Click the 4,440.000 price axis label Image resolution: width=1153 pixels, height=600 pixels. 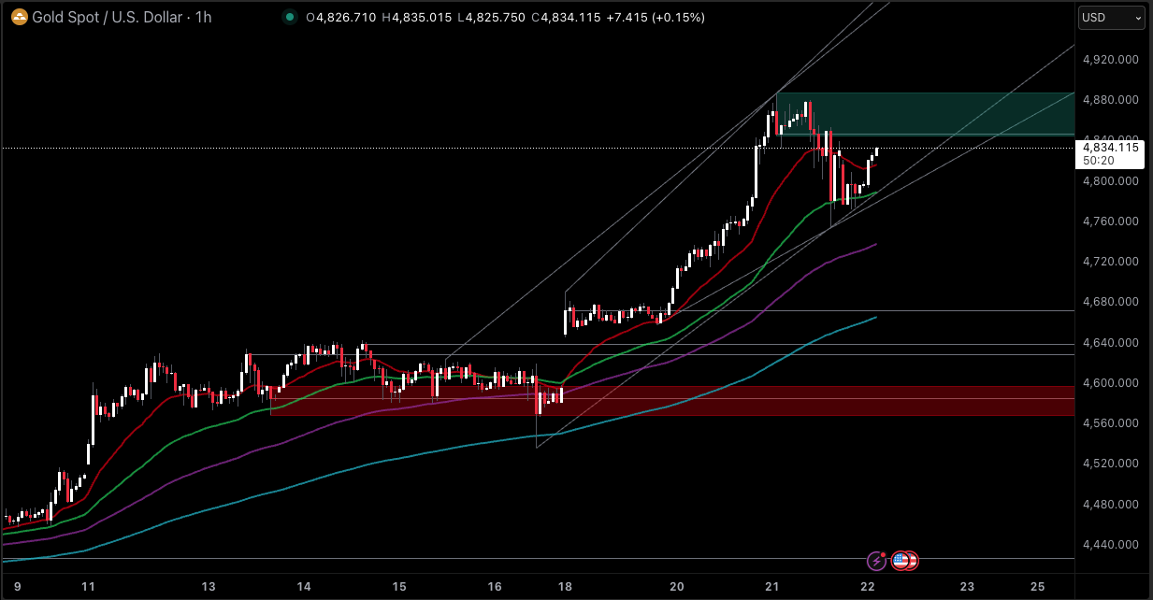(1109, 545)
